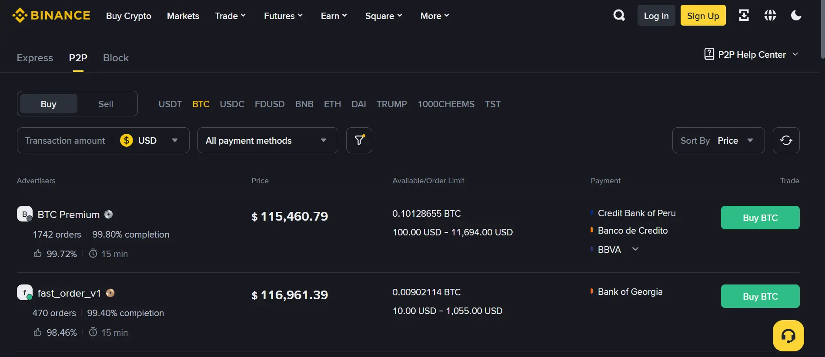Click fast_order_v1 advertiser avatar
825x357 pixels.
click(x=25, y=292)
